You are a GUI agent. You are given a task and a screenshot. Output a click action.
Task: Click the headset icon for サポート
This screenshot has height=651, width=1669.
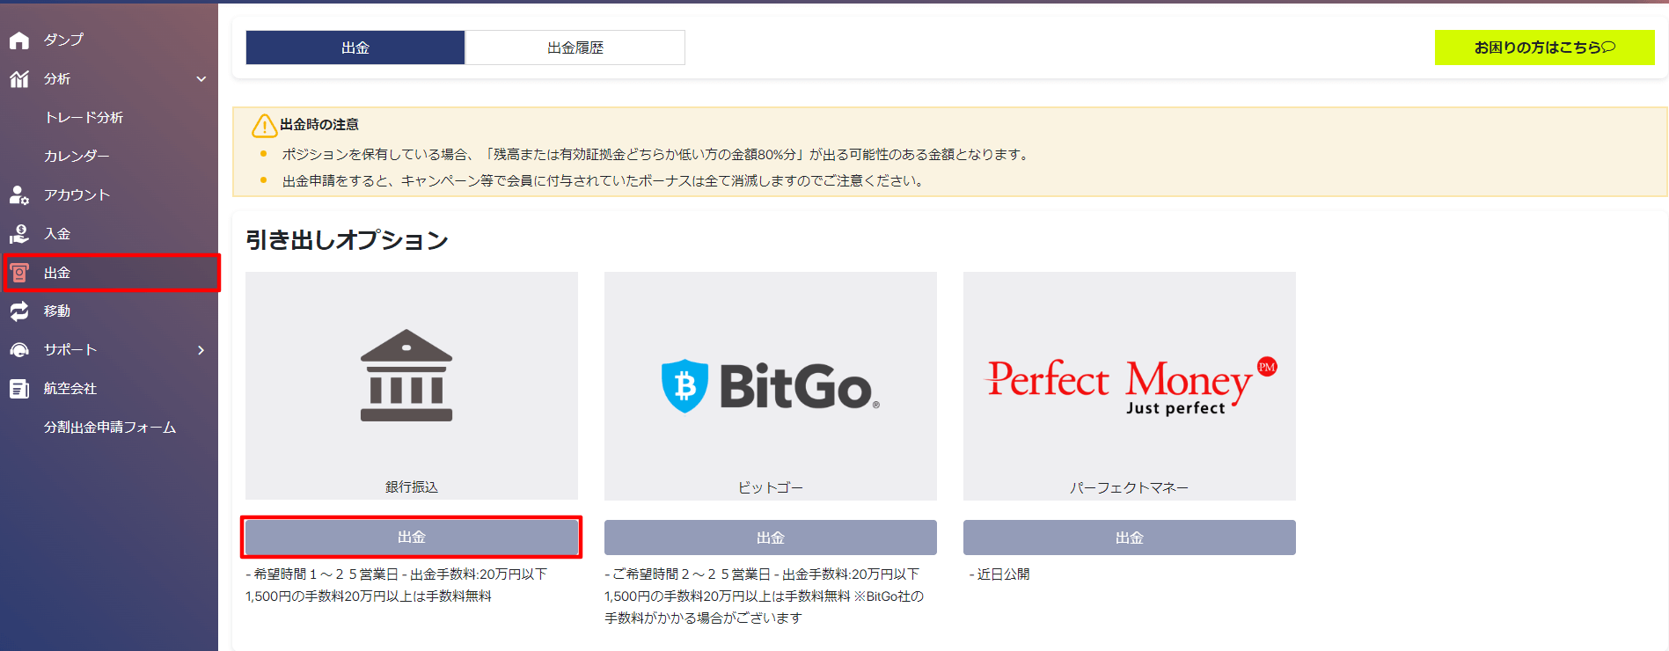tap(19, 350)
